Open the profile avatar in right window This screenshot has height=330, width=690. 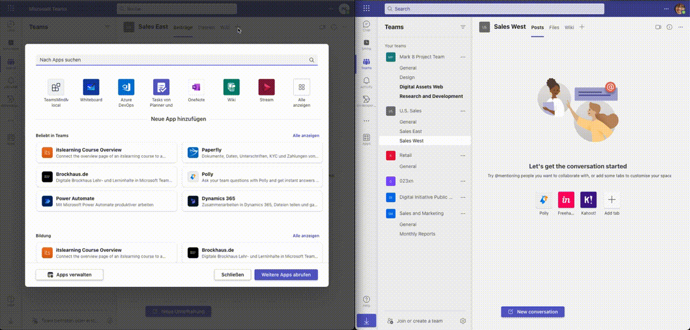pyautogui.click(x=680, y=9)
